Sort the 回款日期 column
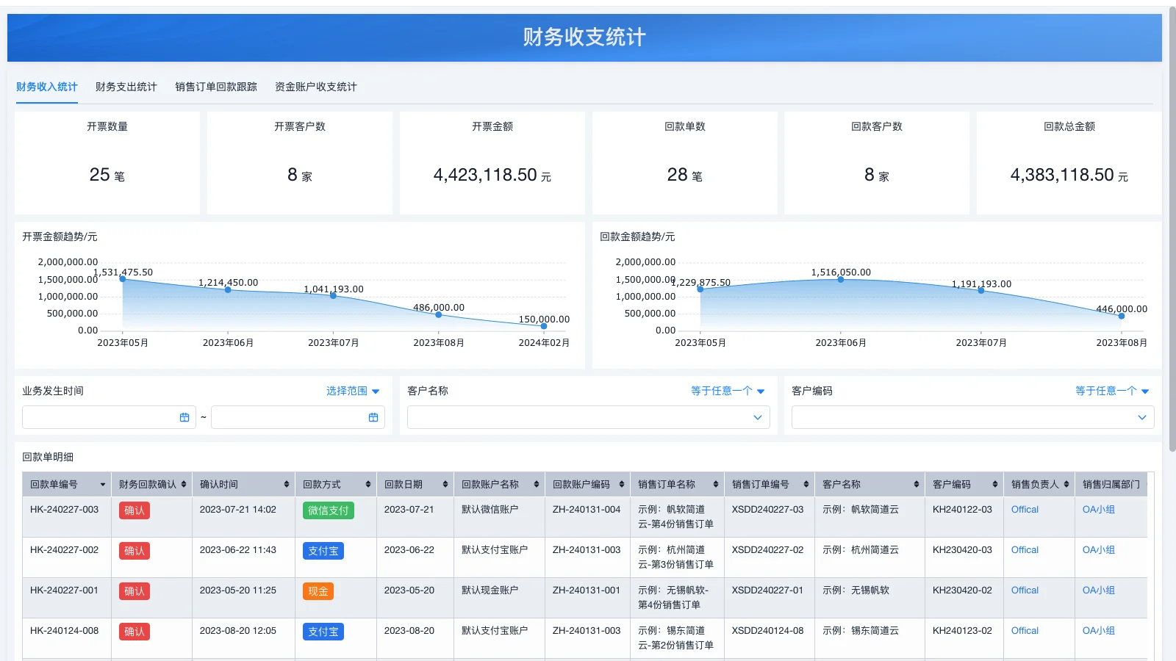 pyautogui.click(x=445, y=484)
